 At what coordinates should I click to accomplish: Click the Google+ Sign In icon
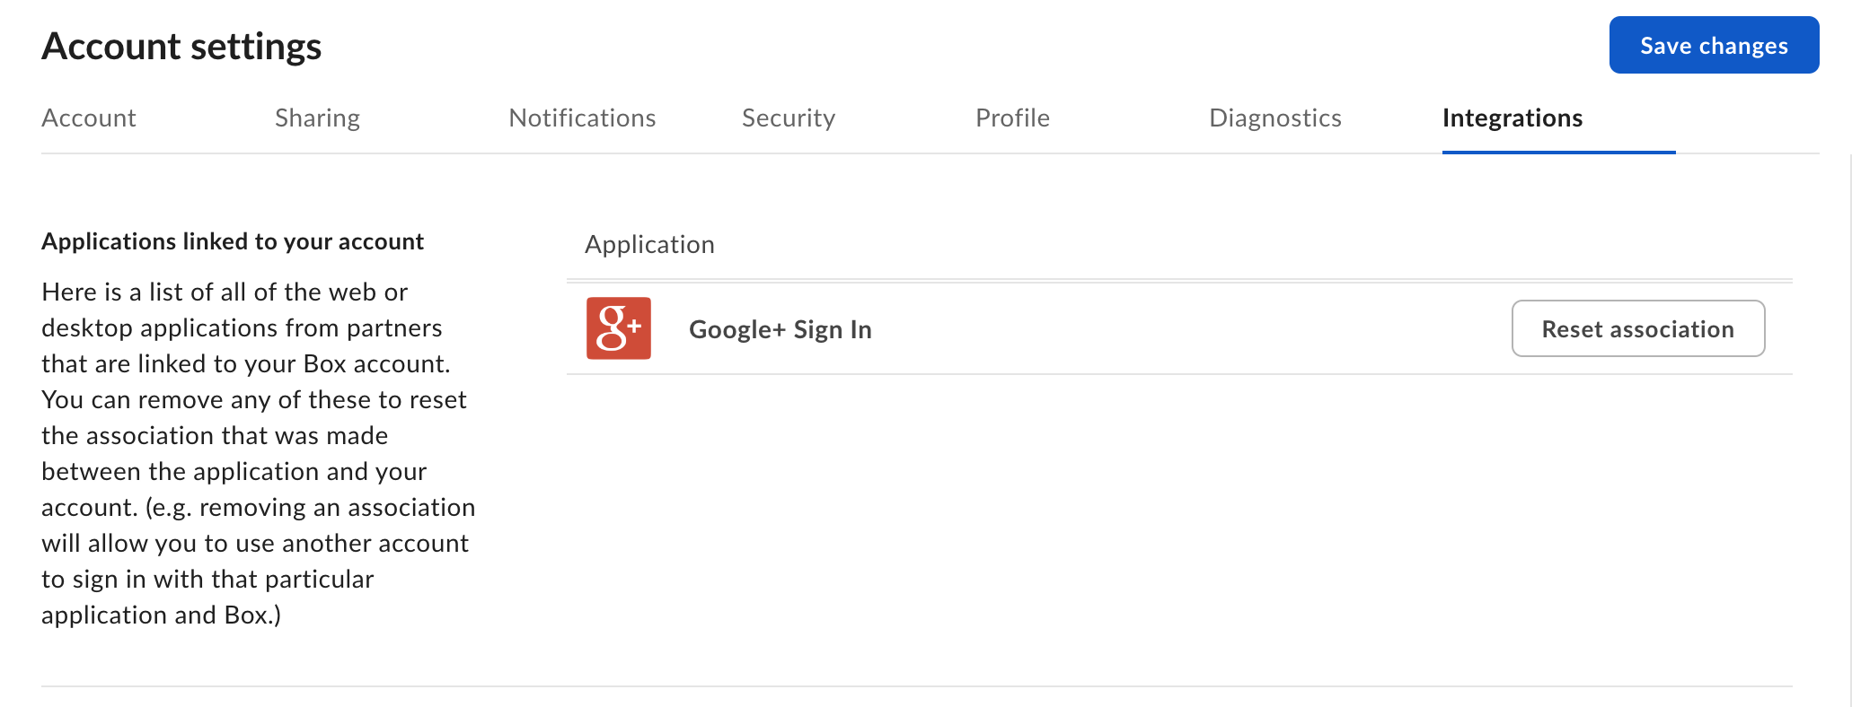point(618,328)
